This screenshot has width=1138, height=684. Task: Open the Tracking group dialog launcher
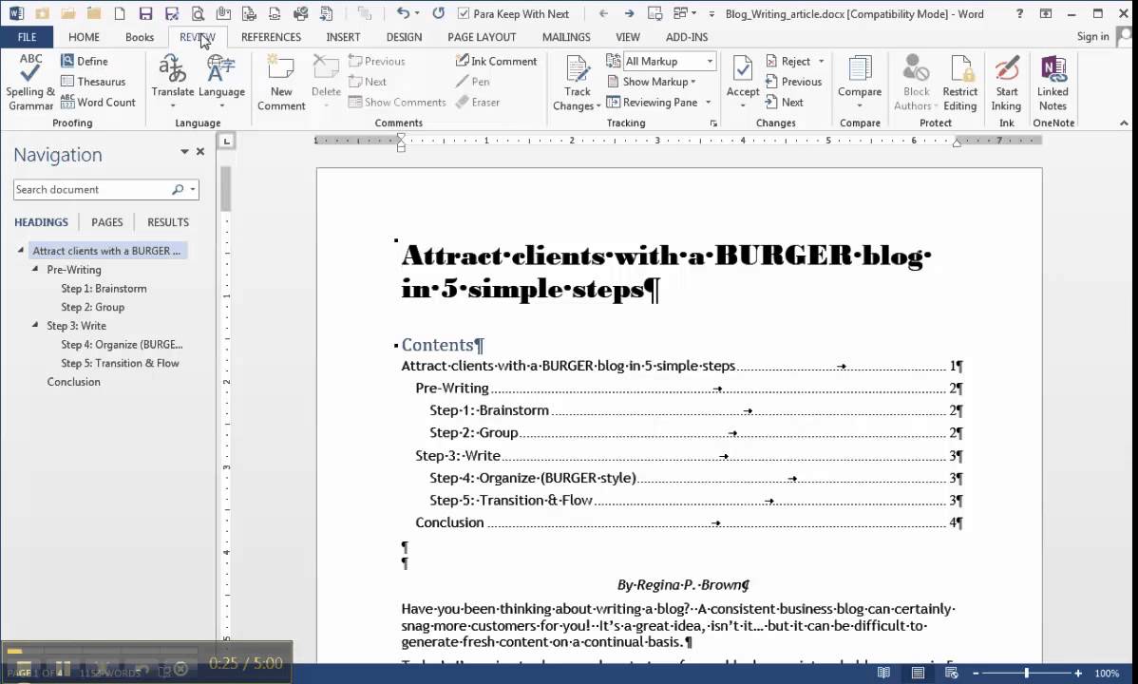pos(713,123)
